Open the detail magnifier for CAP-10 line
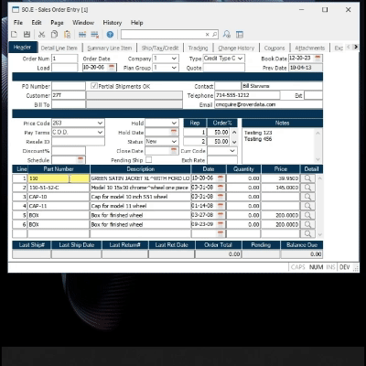Image resolution: width=366 pixels, height=366 pixels. click(307, 197)
